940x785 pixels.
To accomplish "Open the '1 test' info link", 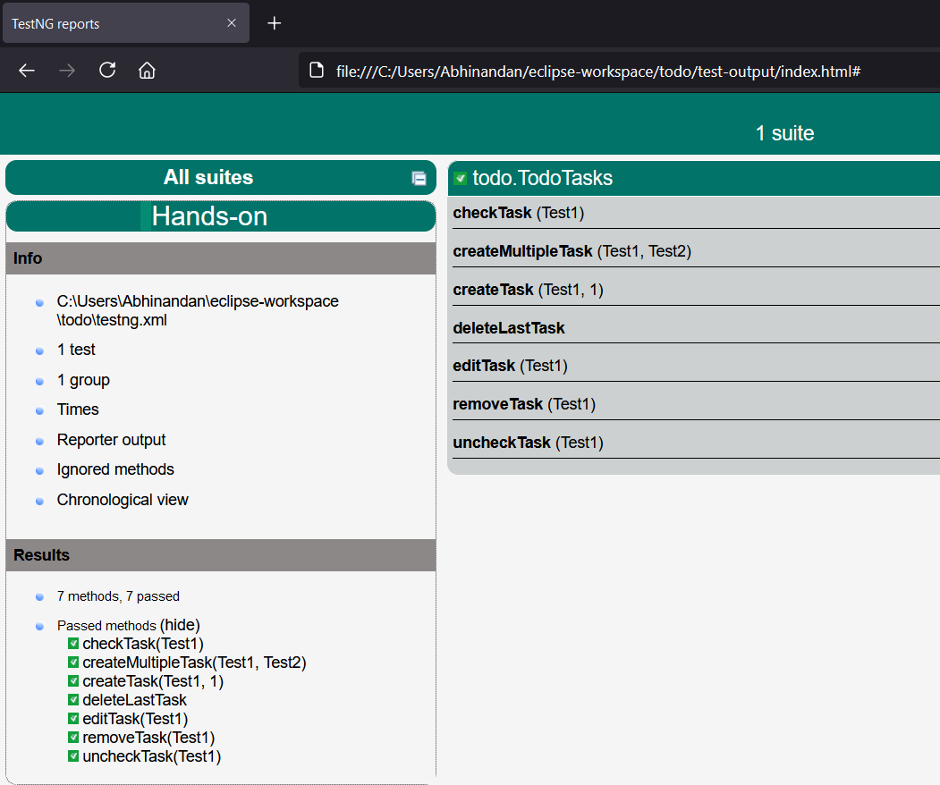I will (x=76, y=350).
